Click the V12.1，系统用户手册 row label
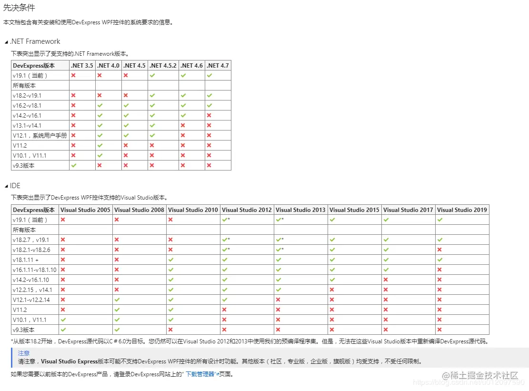 coord(40,136)
